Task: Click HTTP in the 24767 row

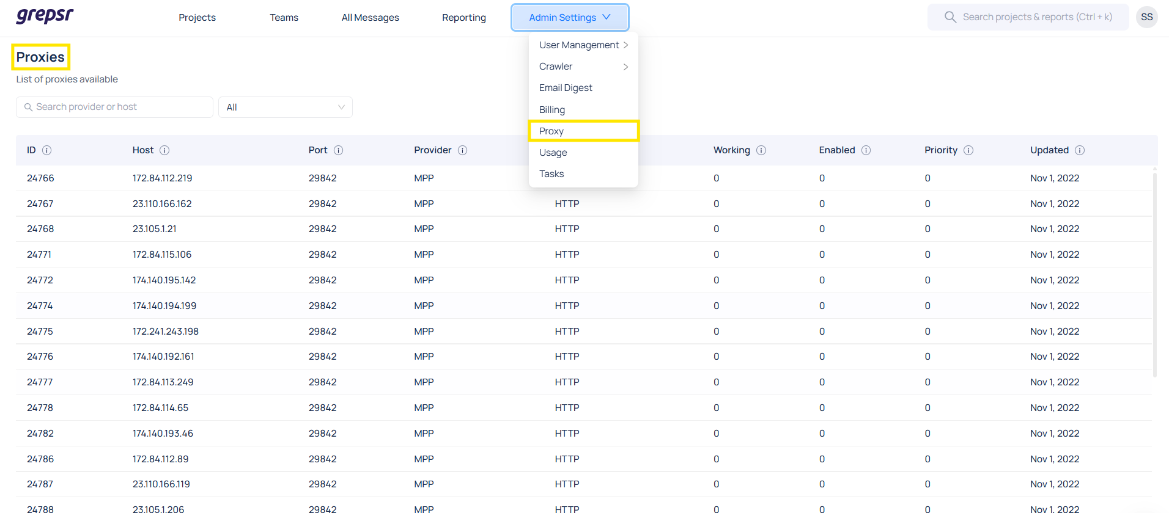Action: [x=567, y=204]
